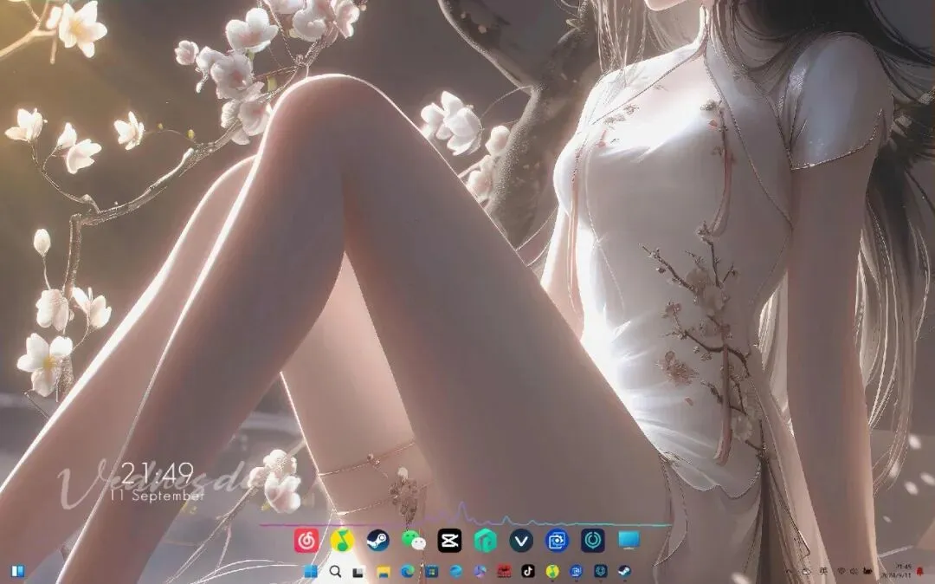Switch to QQ Music on the taskbar
This screenshot has height=584, width=935.
552,572
